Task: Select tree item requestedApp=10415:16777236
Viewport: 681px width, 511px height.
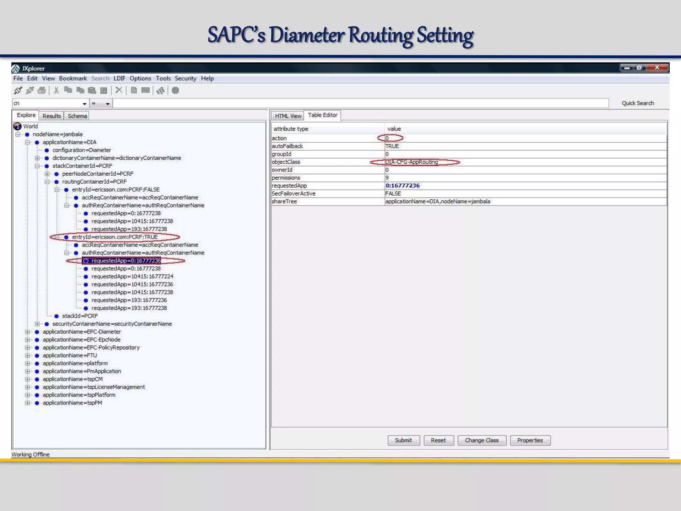Action: (x=132, y=284)
